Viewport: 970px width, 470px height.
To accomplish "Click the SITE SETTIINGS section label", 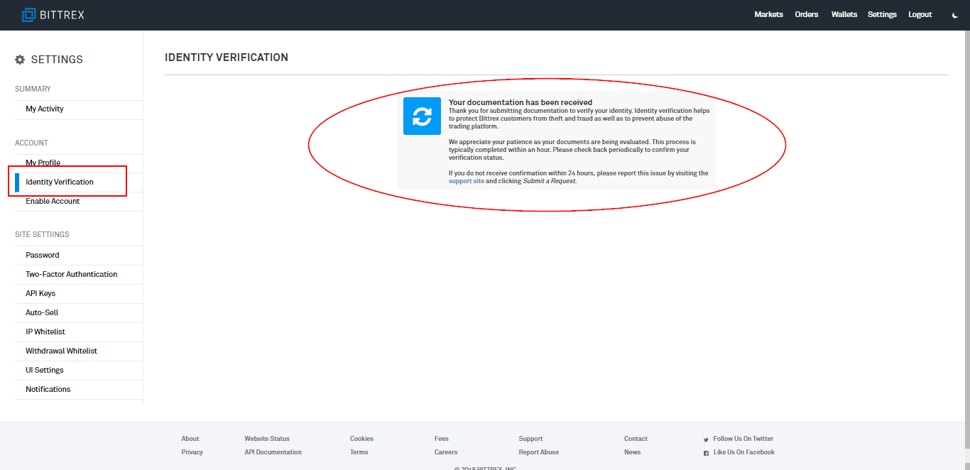I will [x=42, y=234].
